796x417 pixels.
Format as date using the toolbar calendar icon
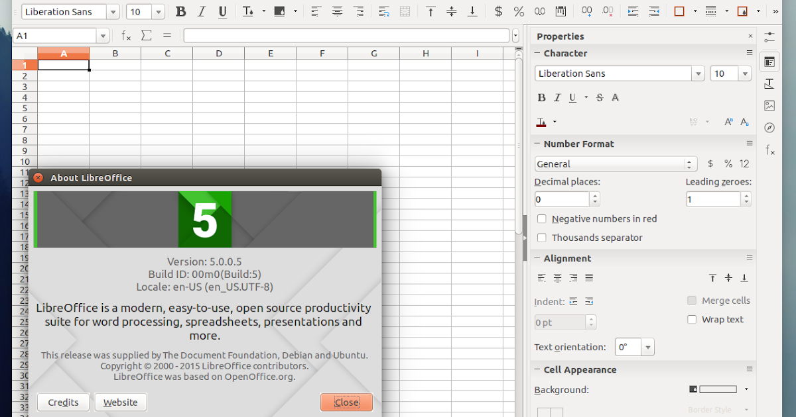[561, 12]
